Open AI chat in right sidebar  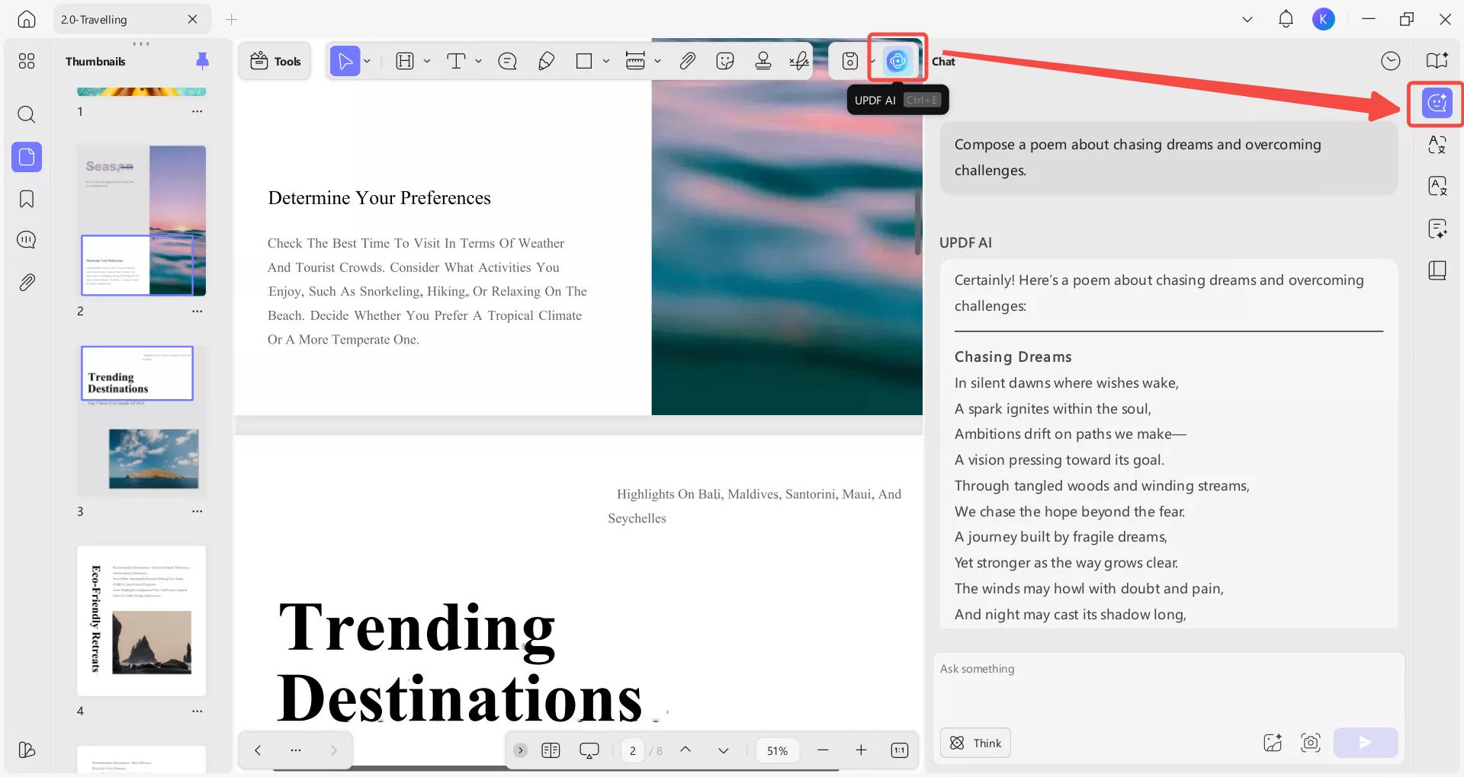click(x=1437, y=103)
